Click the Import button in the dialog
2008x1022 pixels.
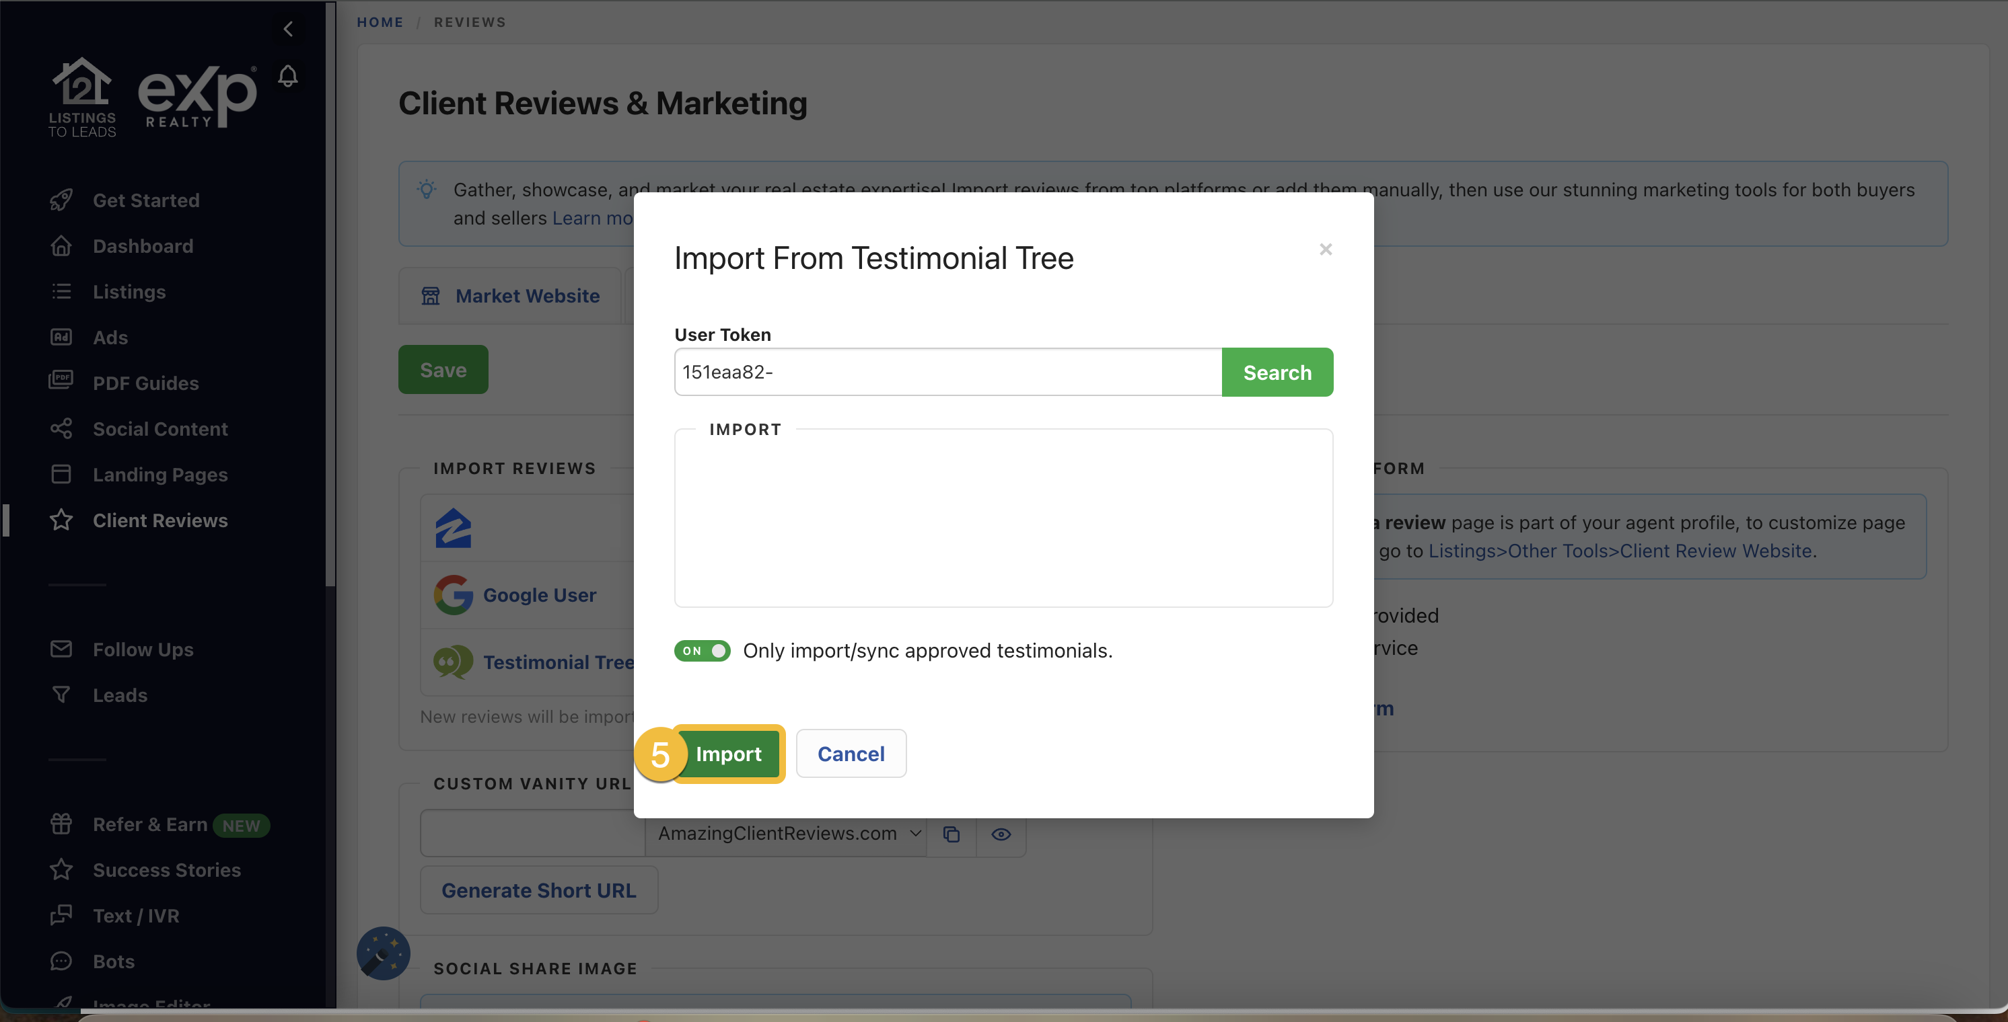[729, 753]
